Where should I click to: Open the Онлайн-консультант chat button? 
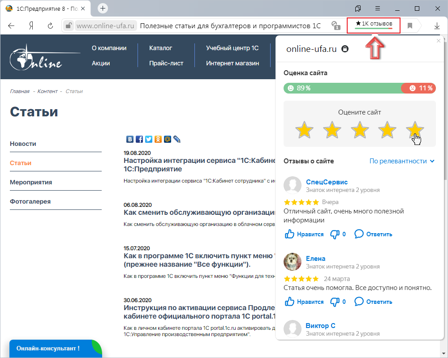tap(56, 348)
